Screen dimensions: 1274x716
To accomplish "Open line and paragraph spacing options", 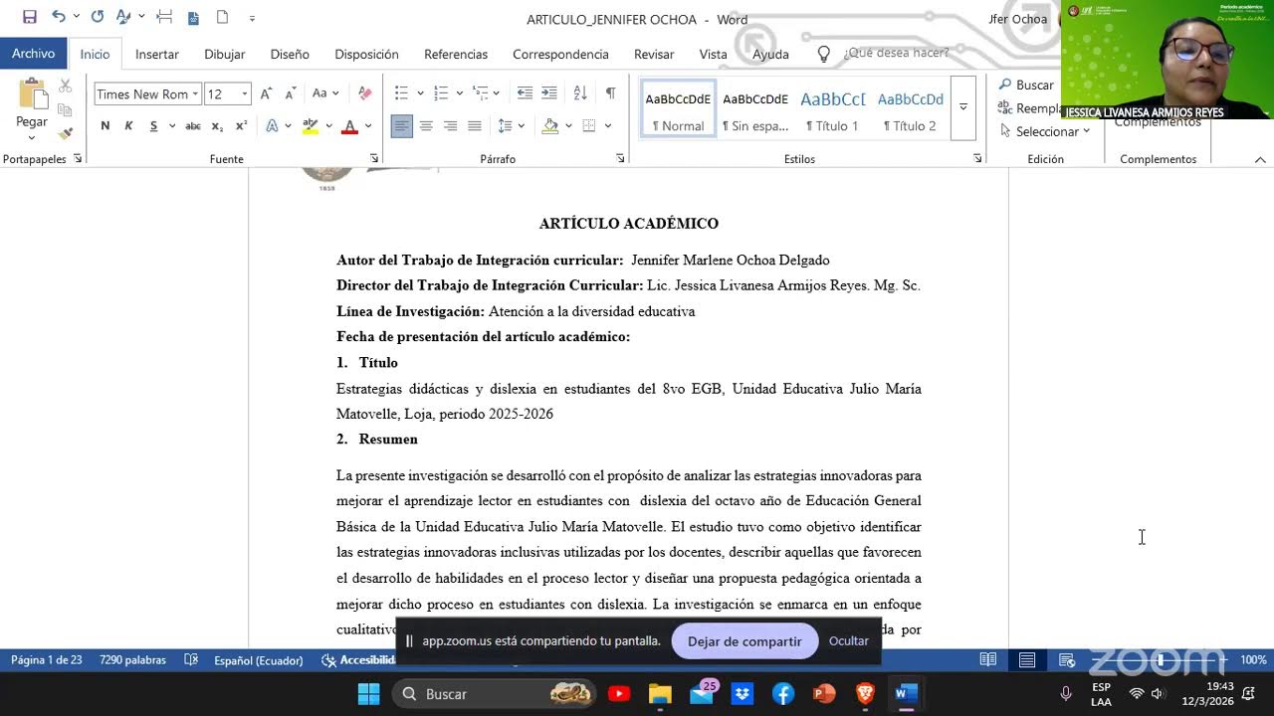I will [505, 126].
